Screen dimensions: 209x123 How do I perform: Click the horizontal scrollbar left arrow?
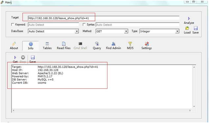point(13,111)
